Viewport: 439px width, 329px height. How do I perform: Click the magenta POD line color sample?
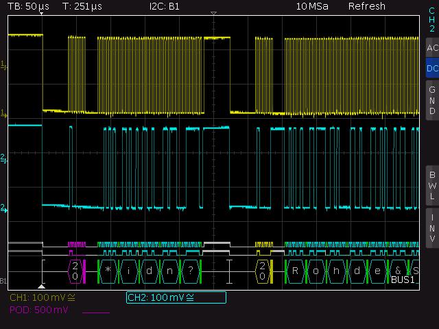pyautogui.click(x=95, y=311)
